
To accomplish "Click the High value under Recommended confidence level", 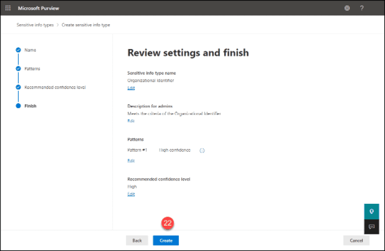I will point(132,187).
